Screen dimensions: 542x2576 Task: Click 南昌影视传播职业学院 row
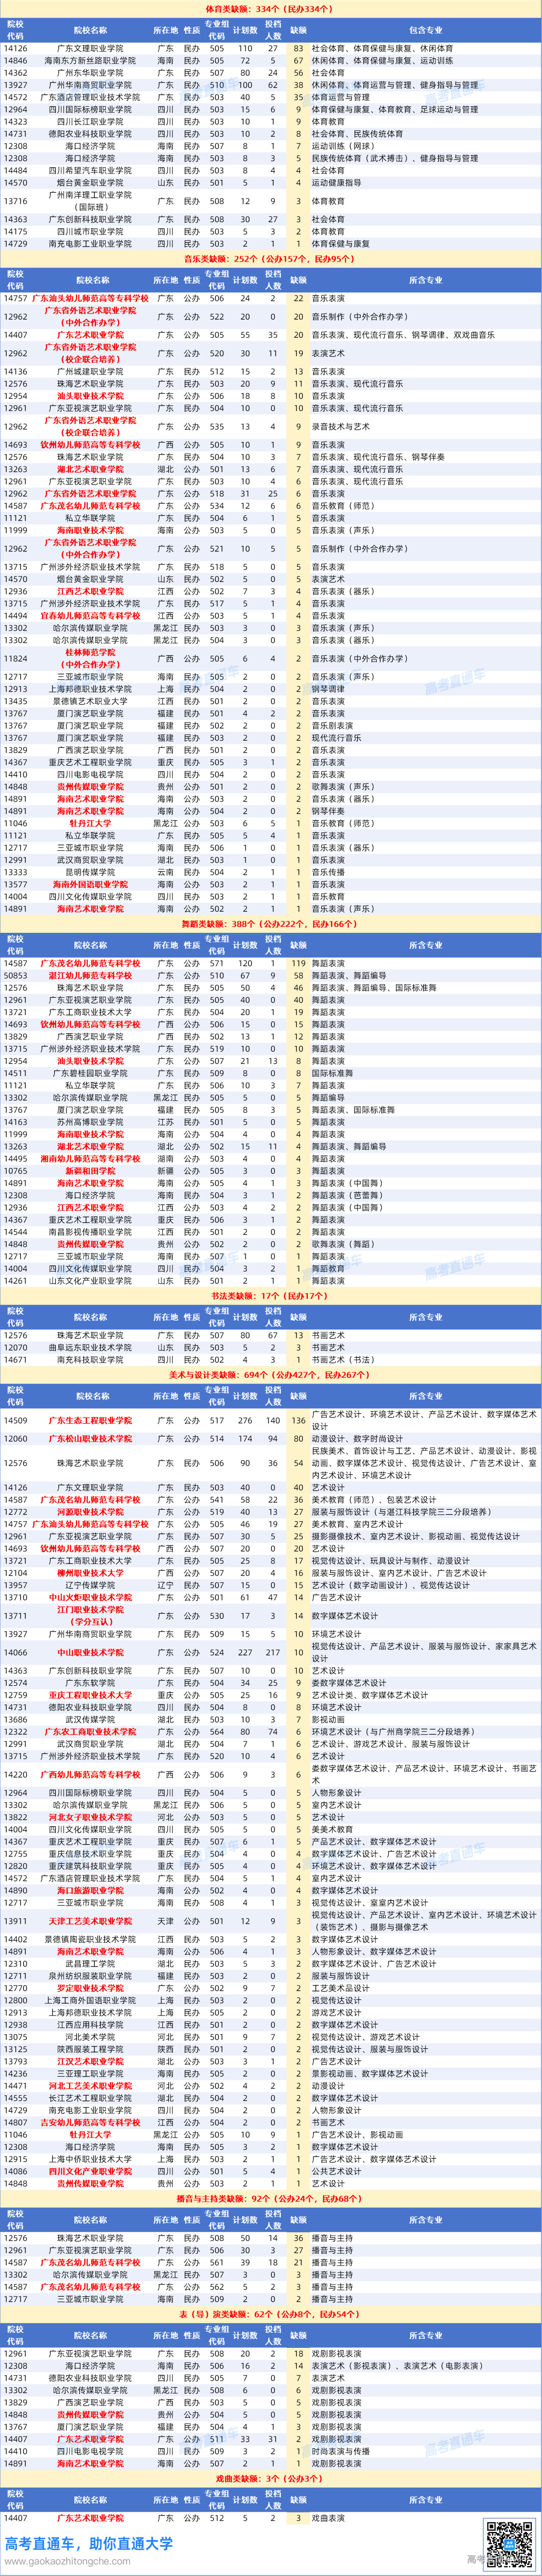(x=270, y=1232)
